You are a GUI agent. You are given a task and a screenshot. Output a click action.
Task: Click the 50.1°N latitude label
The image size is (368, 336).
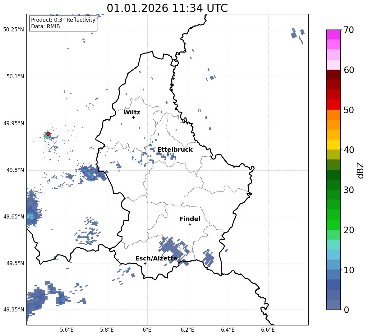15,76
